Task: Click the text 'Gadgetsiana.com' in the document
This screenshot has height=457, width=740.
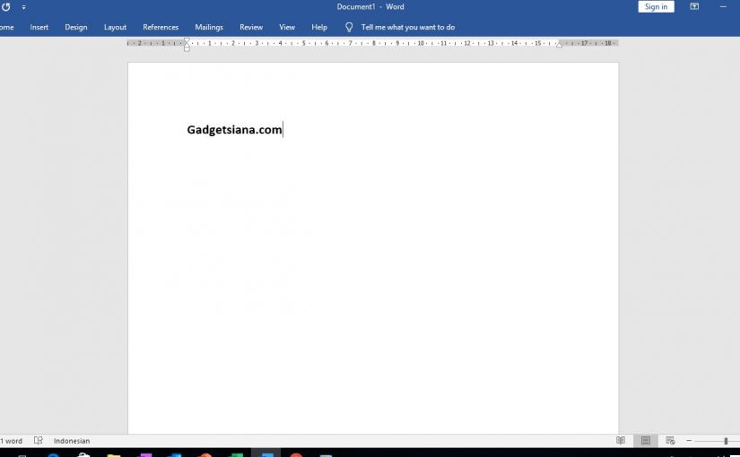Action: pyautogui.click(x=234, y=130)
